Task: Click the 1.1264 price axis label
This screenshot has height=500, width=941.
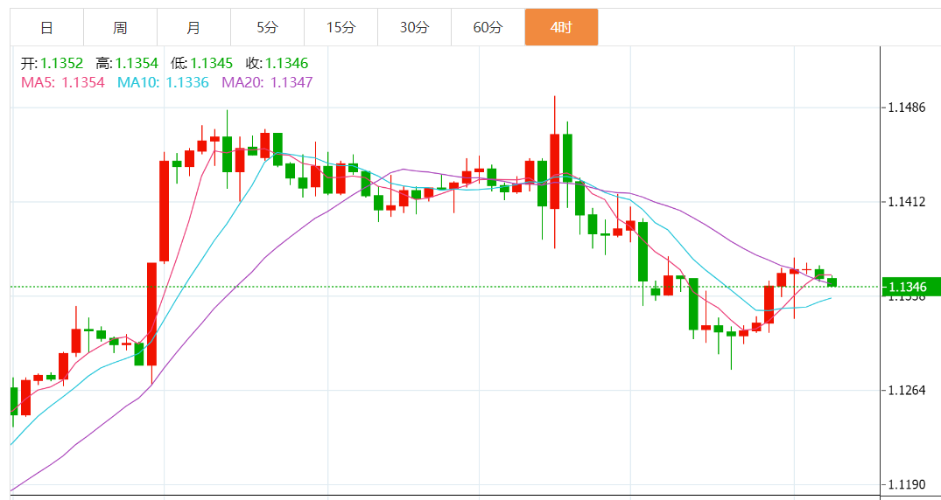Action: [x=907, y=390]
